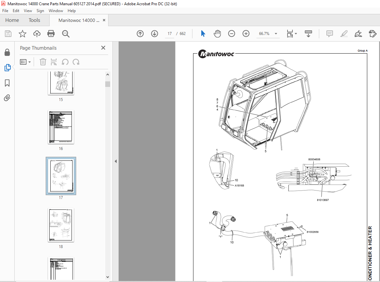Screen dimensions: 380x282
Task: Click the 66.7% zoom field
Action: (264, 34)
